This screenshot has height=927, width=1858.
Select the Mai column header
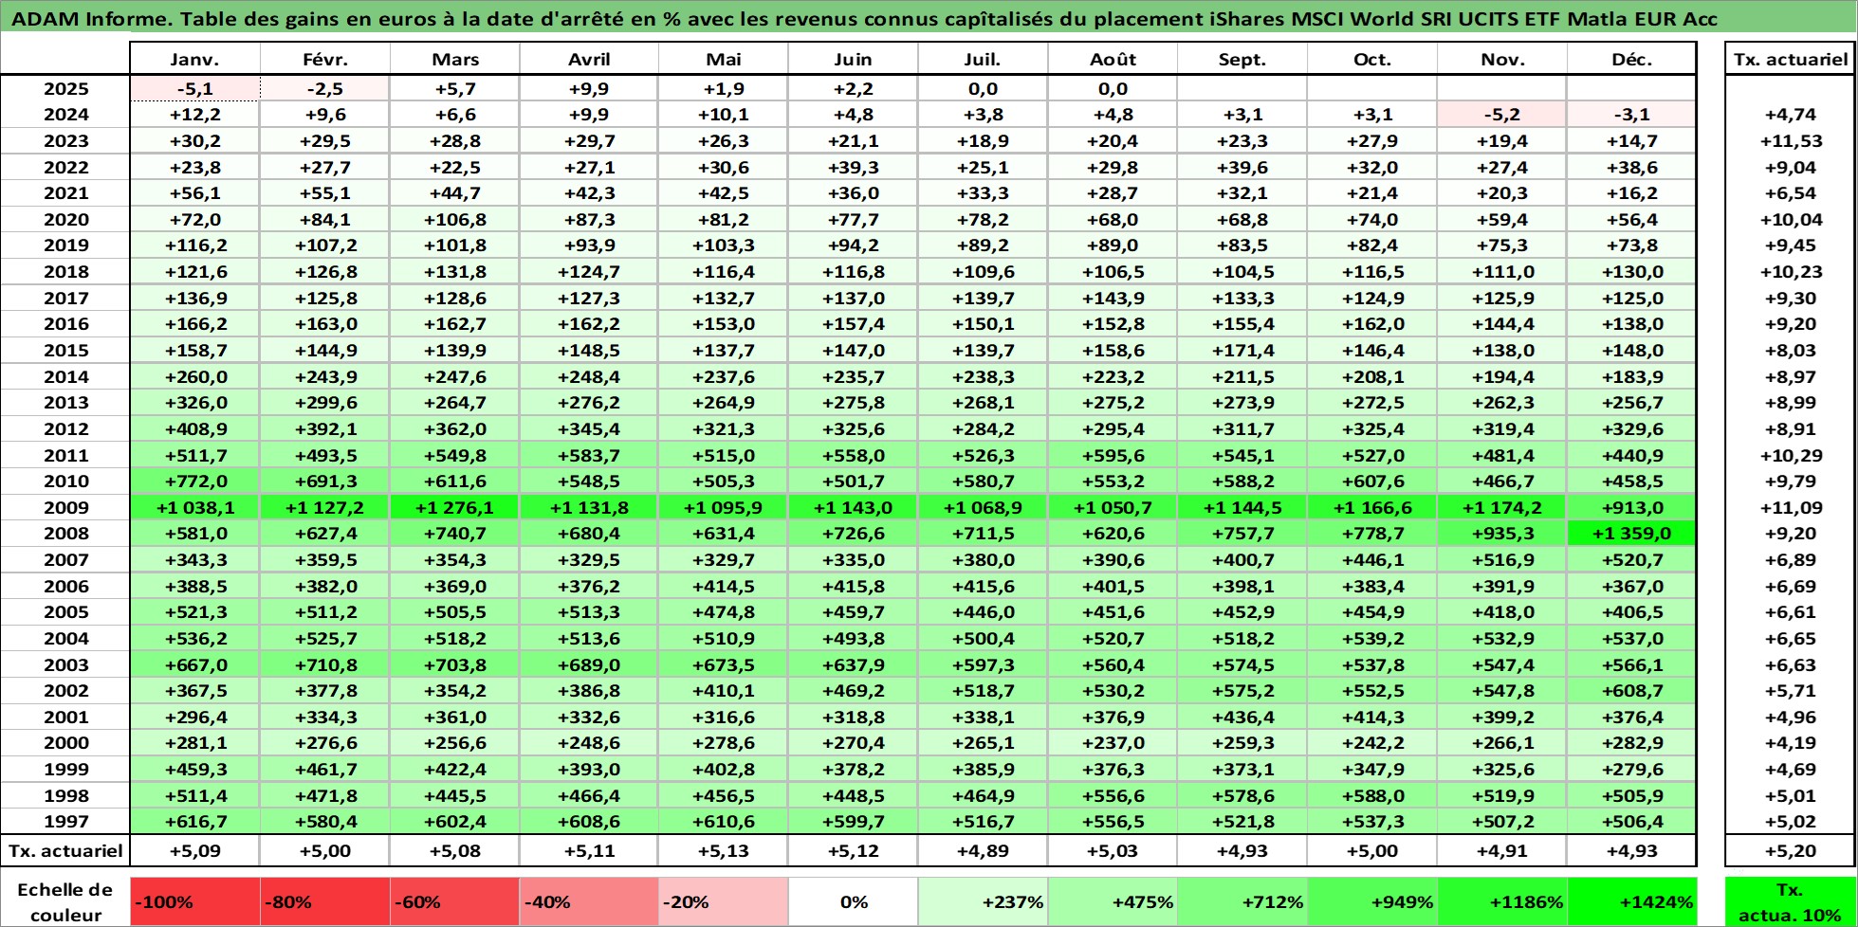[x=724, y=59]
